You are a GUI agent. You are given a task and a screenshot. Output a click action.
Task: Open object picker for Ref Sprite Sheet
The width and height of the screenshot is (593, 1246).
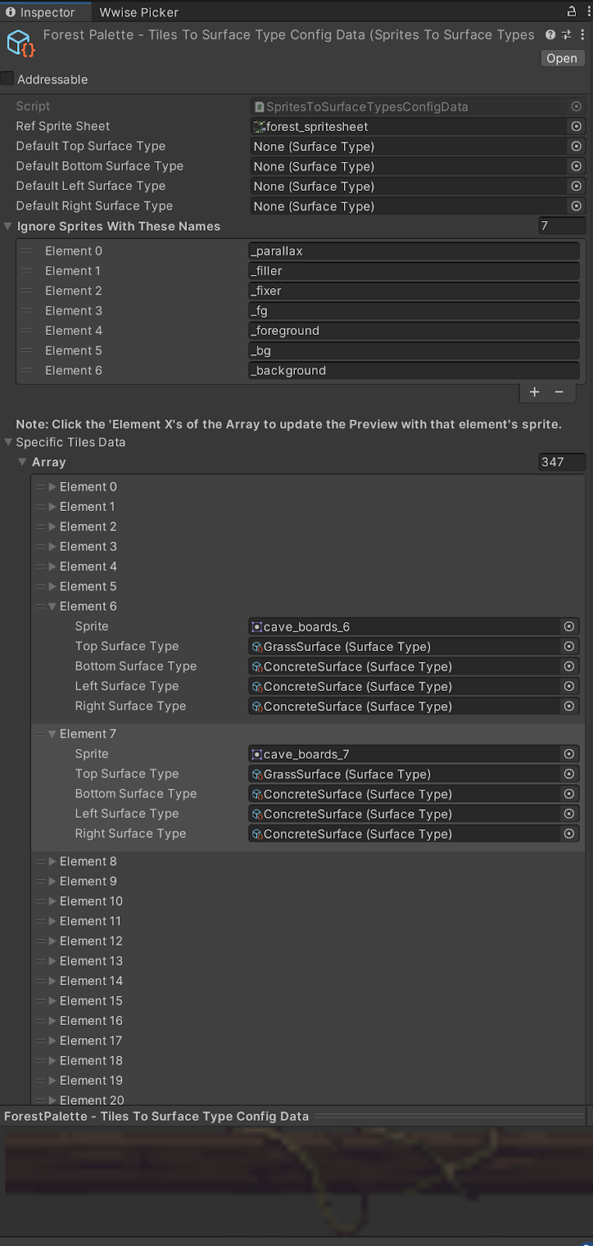pos(576,126)
